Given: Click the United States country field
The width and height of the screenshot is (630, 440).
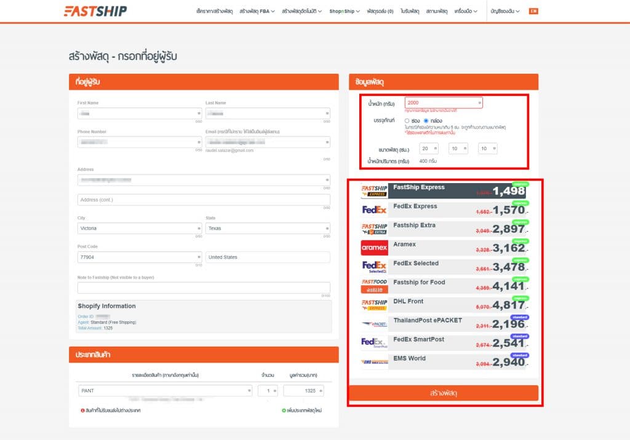Looking at the screenshot, I should point(268,257).
